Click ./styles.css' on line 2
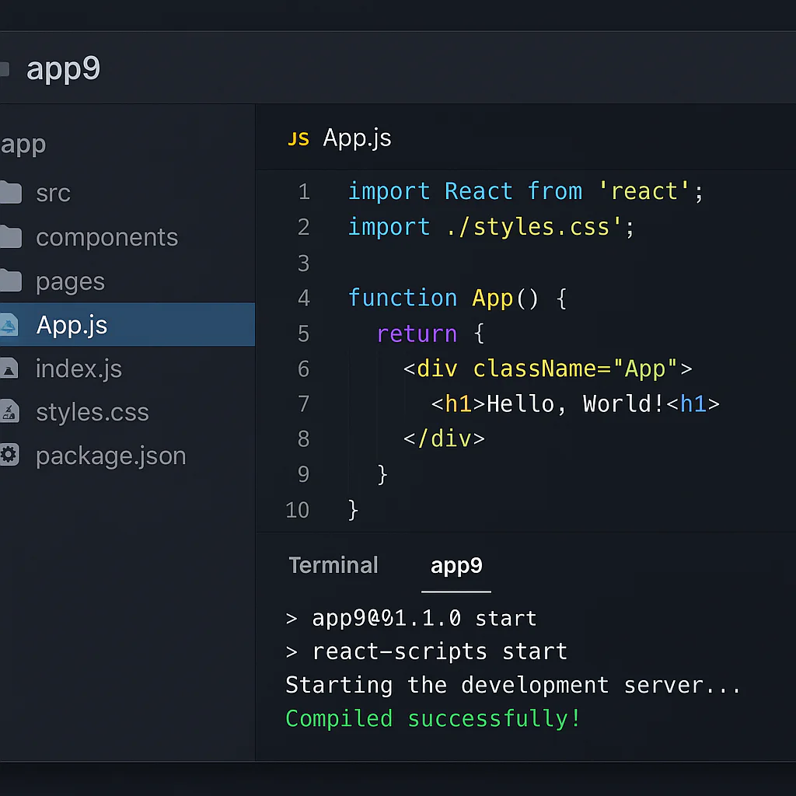The width and height of the screenshot is (796, 796). [x=533, y=227]
